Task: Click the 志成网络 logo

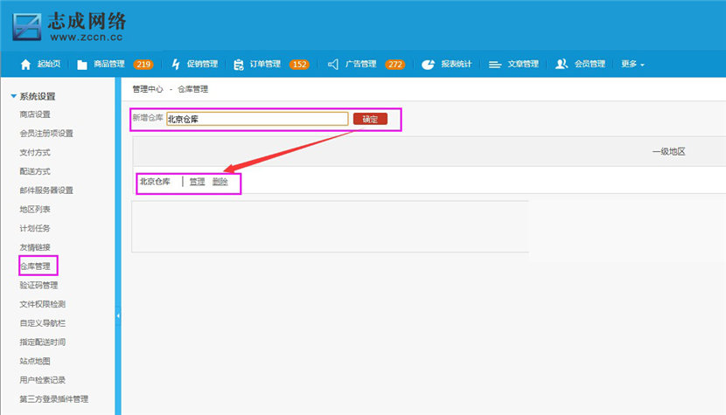Action: click(x=69, y=26)
